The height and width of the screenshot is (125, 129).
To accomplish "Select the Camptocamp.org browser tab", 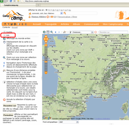I will click(x=18, y=5).
